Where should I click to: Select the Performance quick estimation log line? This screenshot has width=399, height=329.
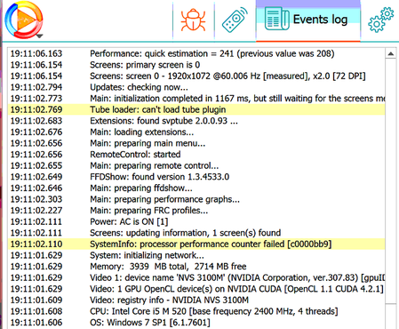click(196, 53)
